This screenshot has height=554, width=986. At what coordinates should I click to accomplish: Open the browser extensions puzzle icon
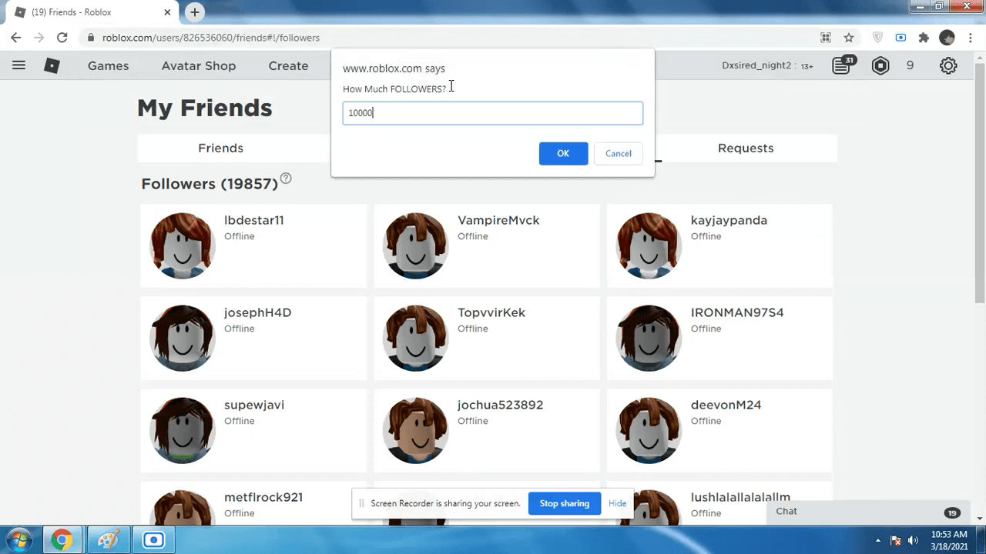click(924, 37)
